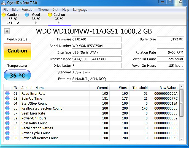Click the Firmware field 01.01A01

[96, 39]
